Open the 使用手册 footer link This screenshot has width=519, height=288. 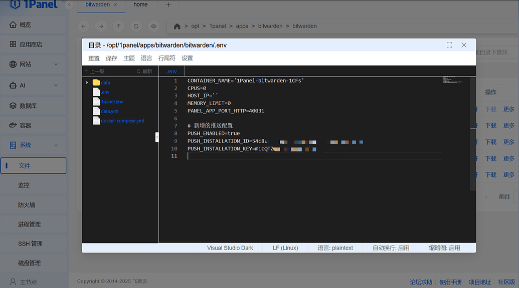click(x=450, y=282)
